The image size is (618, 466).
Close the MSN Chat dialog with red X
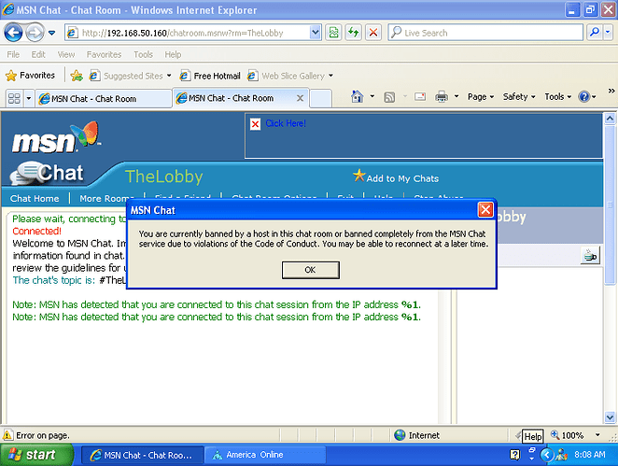pyautogui.click(x=485, y=210)
